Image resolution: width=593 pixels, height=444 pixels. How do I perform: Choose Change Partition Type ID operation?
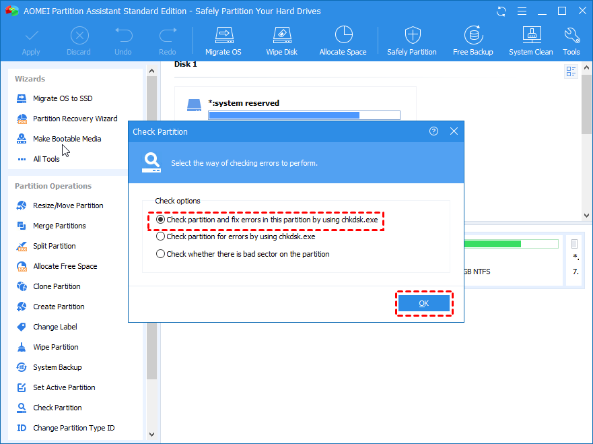(65, 428)
